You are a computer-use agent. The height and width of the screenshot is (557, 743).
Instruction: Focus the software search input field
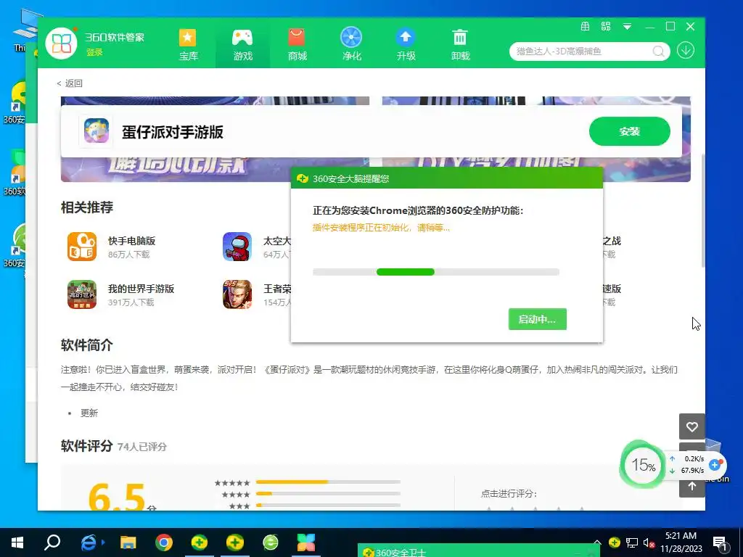point(582,51)
